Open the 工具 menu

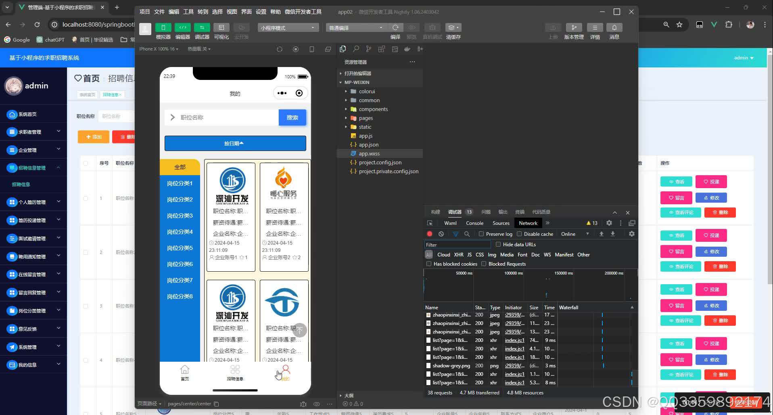tap(188, 12)
